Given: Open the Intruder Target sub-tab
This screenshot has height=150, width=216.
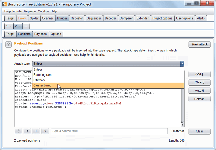Looking at the screenshot, I should (x=10, y=34).
